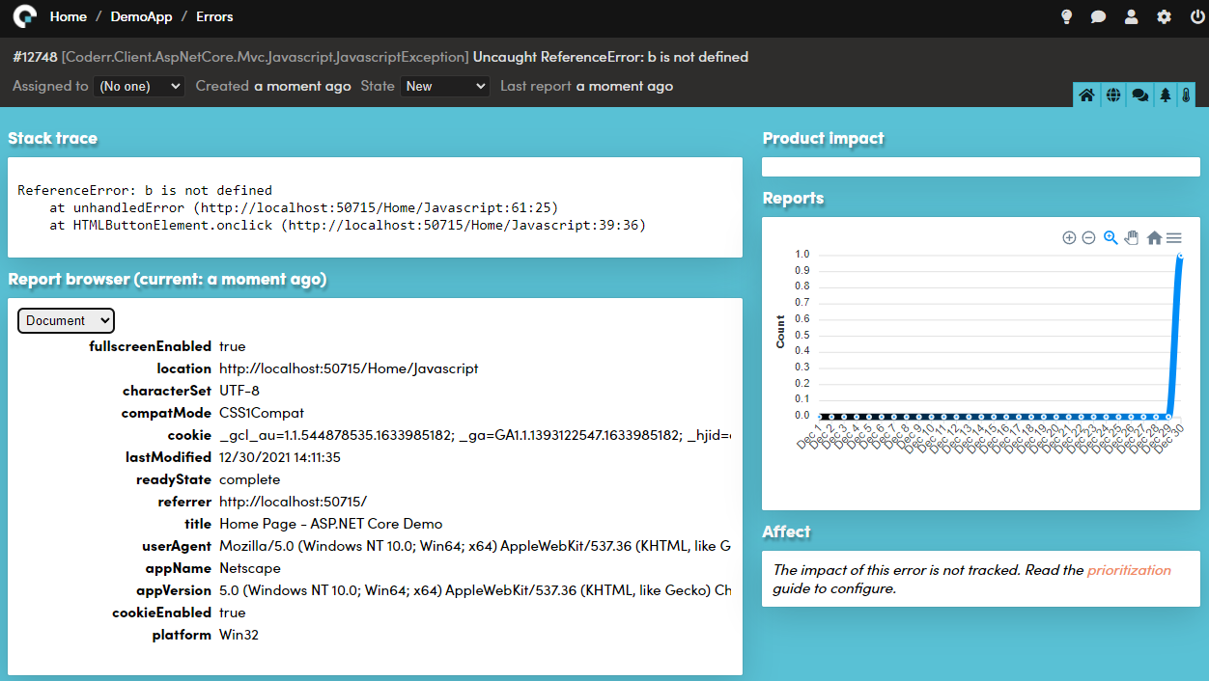Screen dimensions: 1209x681
Task: Click the title value Home Page - ASP.NET Core Demo
Action: click(x=331, y=524)
